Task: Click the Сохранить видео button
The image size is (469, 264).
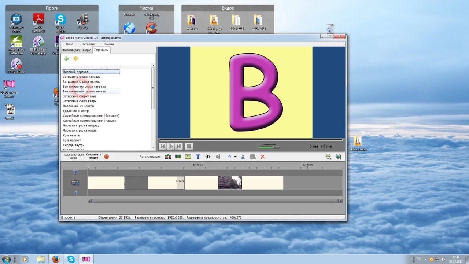Action: [94, 156]
